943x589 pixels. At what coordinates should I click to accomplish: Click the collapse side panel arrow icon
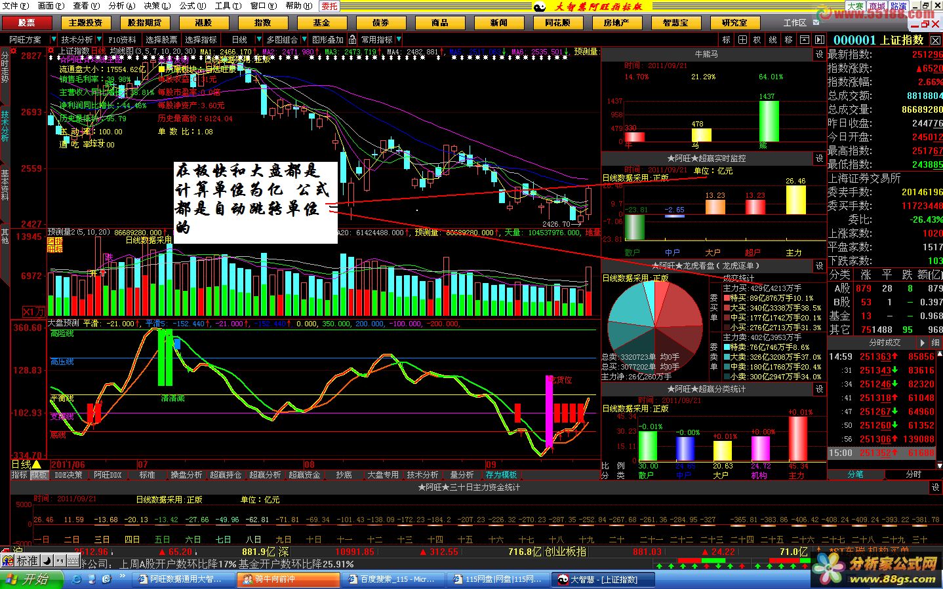coord(819,40)
